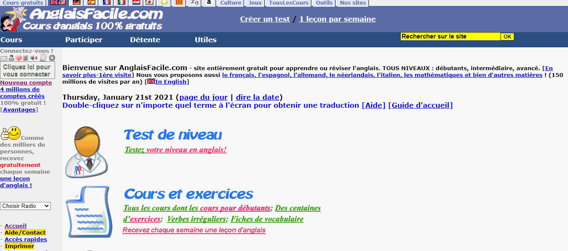
Task: Open the UK and US flags English tab
Action: point(58,3)
